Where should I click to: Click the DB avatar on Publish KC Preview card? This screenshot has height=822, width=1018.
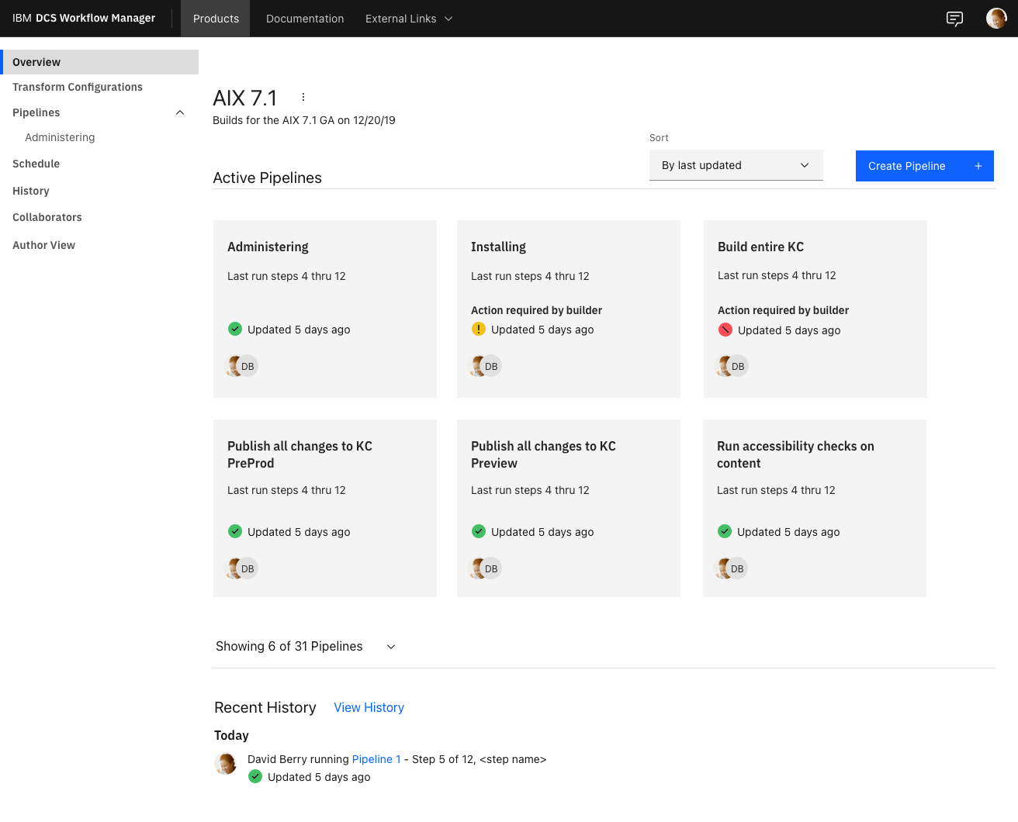[x=491, y=568]
